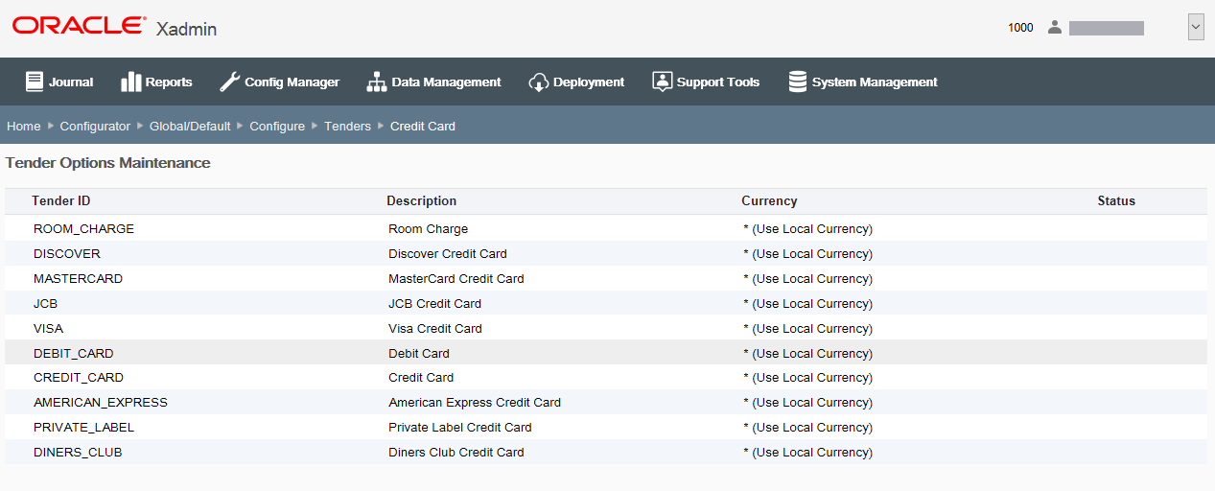Click the American Express Credit Card description

[x=475, y=403]
